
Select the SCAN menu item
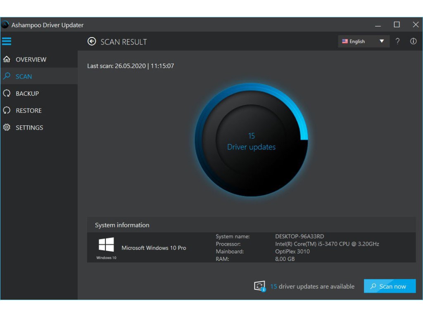point(24,76)
